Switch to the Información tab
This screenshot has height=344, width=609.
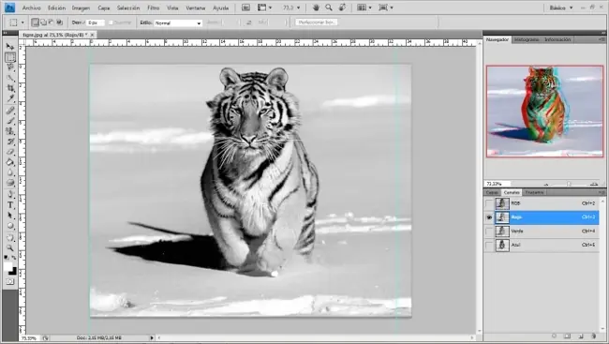pos(557,39)
